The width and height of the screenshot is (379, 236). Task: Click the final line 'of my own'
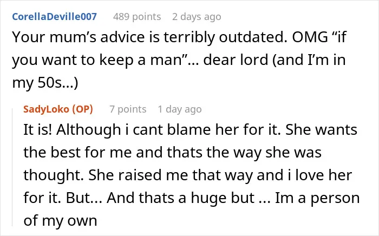(60, 220)
